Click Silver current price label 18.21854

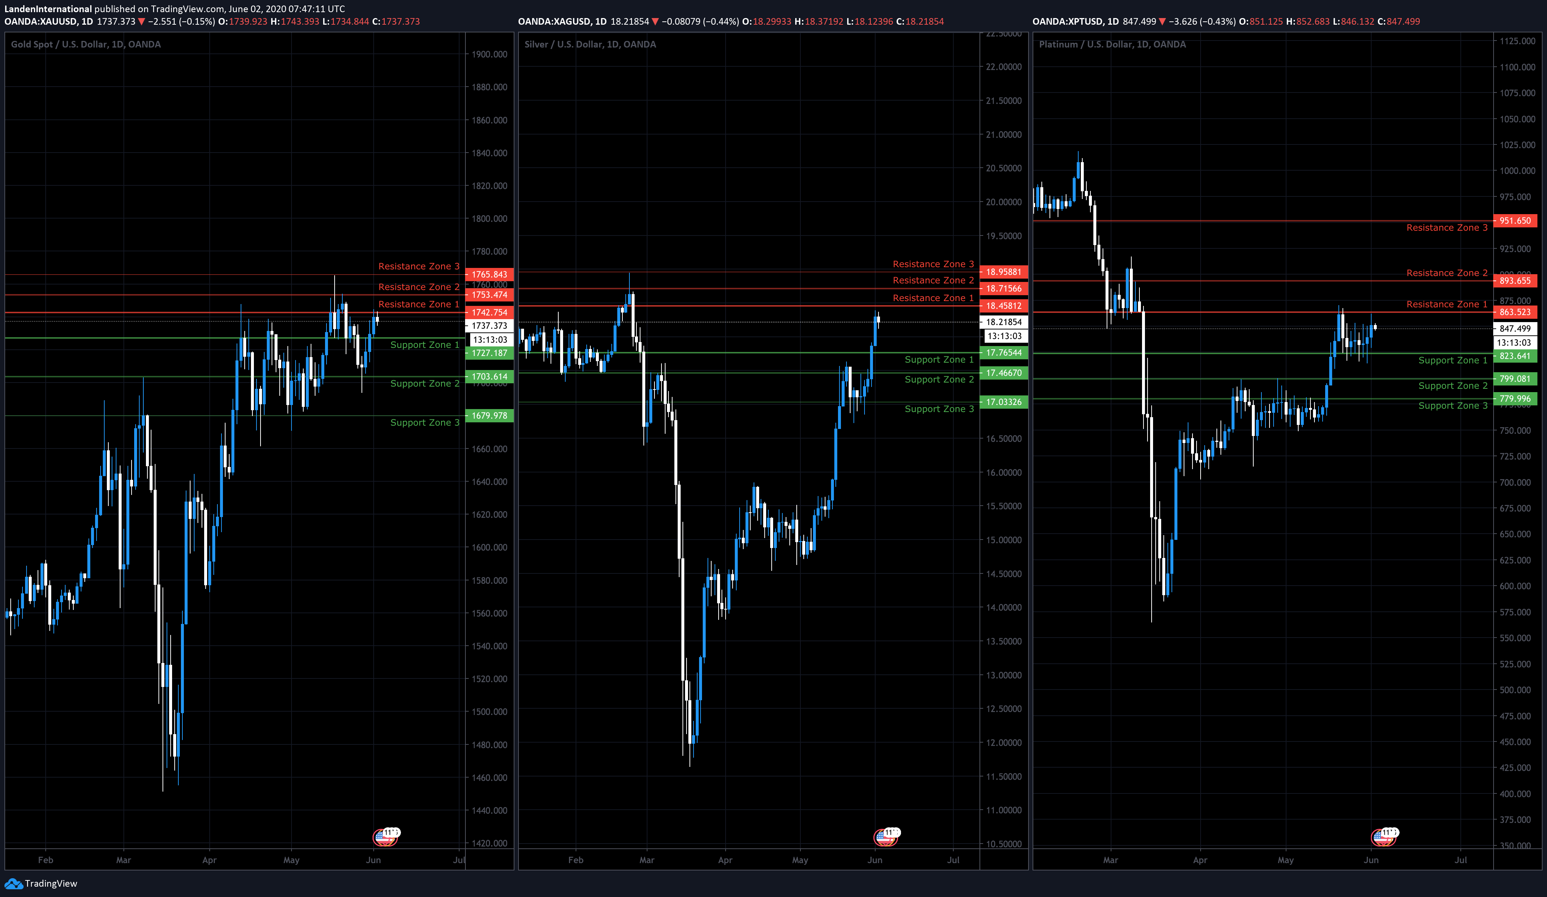[x=1004, y=322]
